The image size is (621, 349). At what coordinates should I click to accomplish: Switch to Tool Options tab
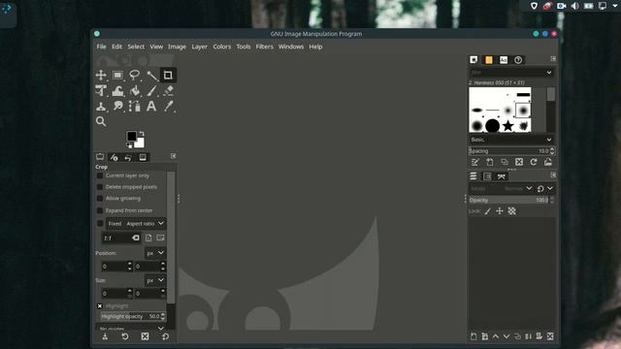pos(100,157)
